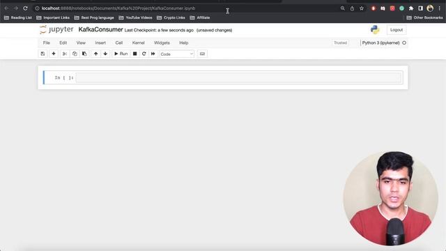Open the Extensions puzzle piece menu
Viewport: 446px width, 251px height.
point(411,8)
